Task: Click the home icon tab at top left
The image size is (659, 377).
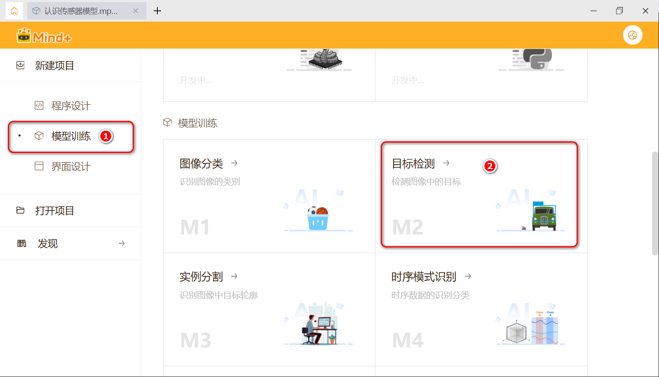Action: tap(14, 11)
